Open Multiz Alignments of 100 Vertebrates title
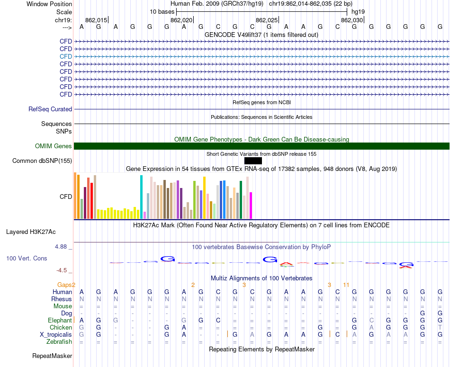This screenshot has height=367, width=450. click(261, 278)
